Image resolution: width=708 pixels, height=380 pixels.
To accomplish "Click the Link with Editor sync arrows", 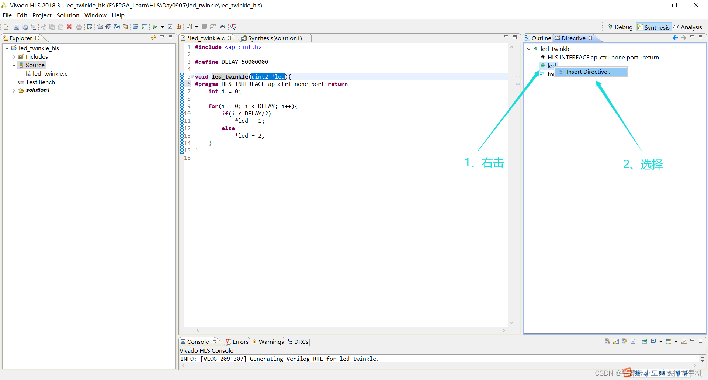I will click(153, 37).
